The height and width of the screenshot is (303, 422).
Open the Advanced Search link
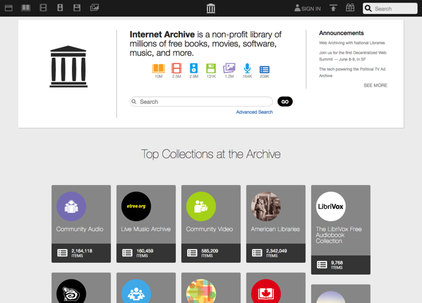[x=255, y=112]
